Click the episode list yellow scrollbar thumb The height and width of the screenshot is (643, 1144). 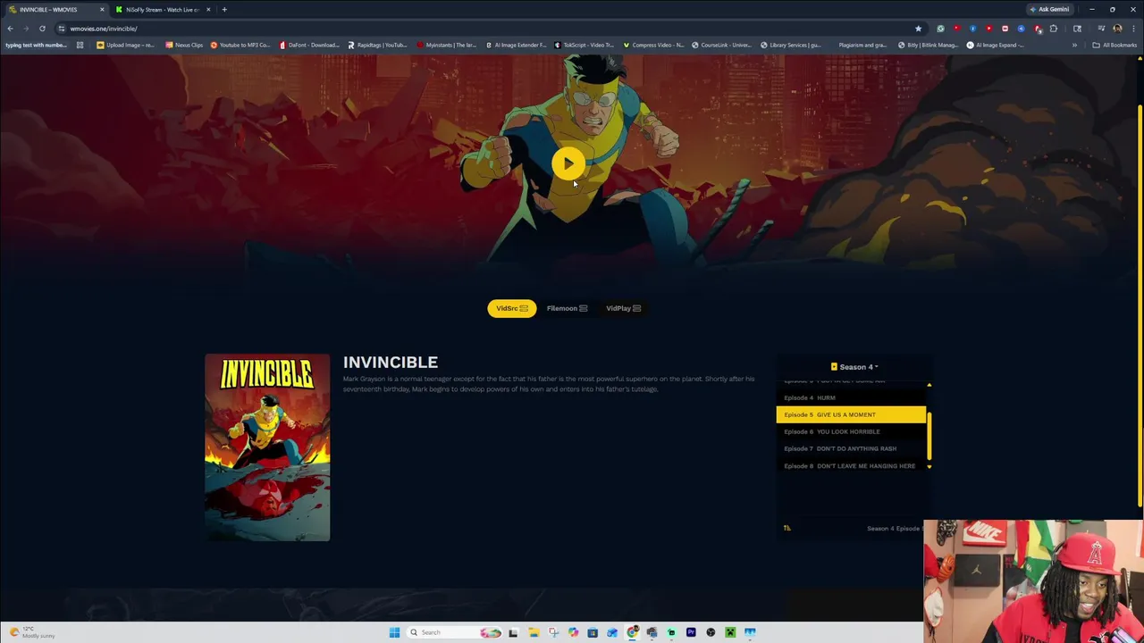(929, 436)
